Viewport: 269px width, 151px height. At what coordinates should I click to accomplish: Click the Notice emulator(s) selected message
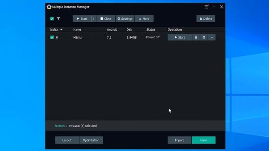(76, 126)
